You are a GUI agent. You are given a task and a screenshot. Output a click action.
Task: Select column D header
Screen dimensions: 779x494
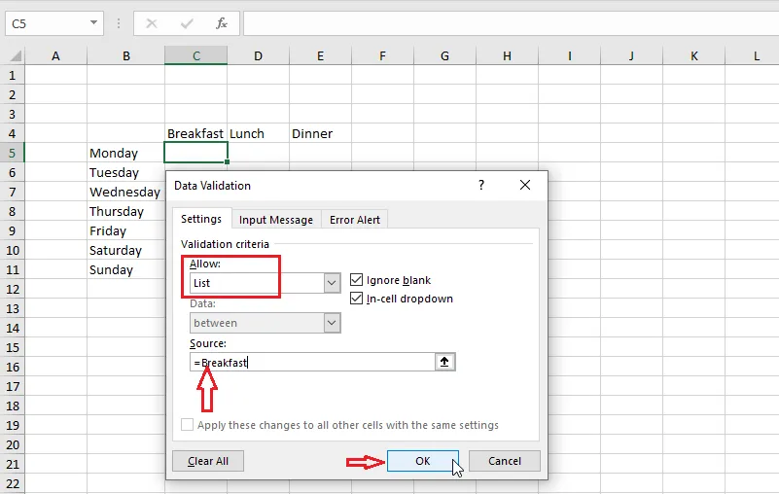point(259,55)
